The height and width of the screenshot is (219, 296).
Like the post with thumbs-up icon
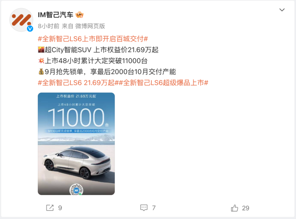point(234,208)
